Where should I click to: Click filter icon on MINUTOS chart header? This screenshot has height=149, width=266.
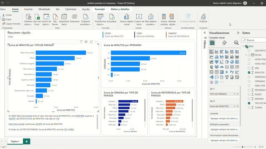[x=81, y=41]
